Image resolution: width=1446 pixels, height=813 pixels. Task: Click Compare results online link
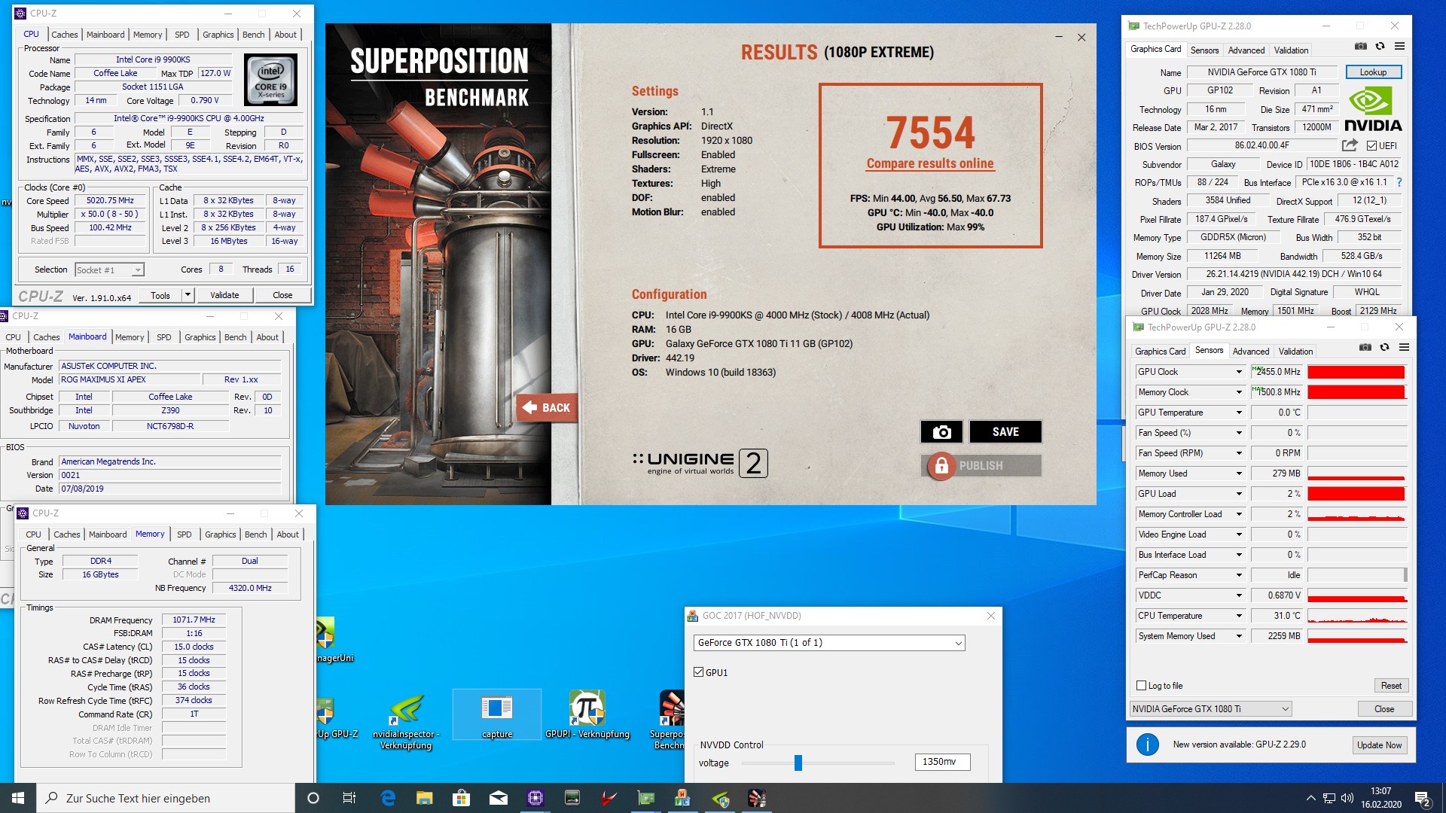pos(930,164)
